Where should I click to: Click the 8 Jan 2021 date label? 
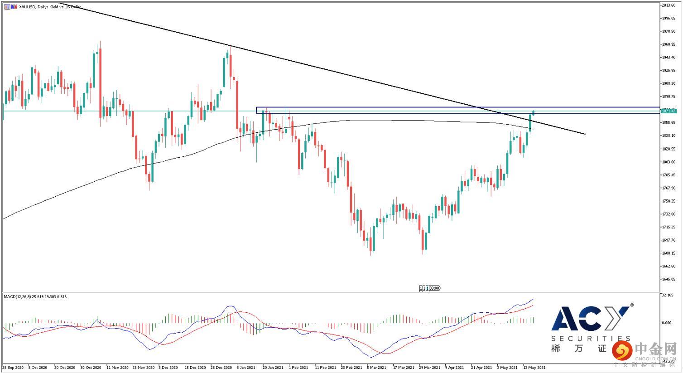click(x=246, y=368)
